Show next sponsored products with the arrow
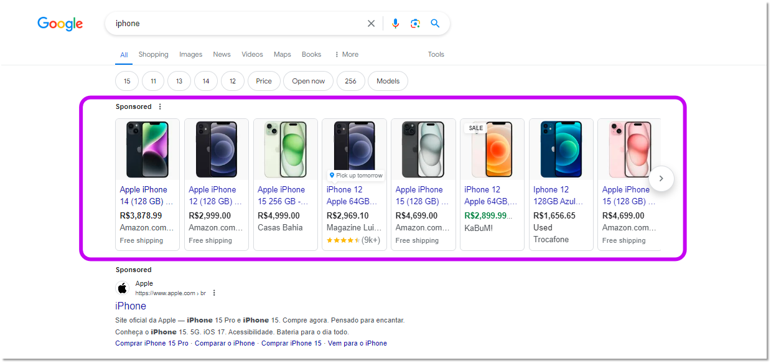The height and width of the screenshot is (363, 771). 661,179
